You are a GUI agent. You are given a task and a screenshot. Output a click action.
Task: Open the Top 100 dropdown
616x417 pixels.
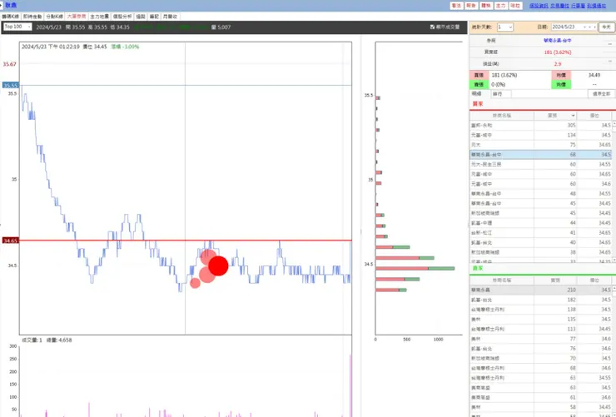[x=17, y=27]
